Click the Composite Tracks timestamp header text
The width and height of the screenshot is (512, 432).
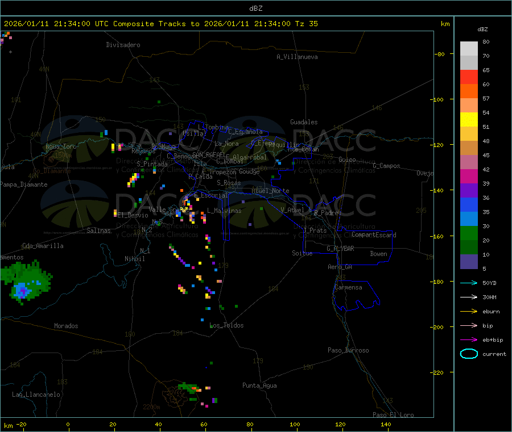(160, 24)
